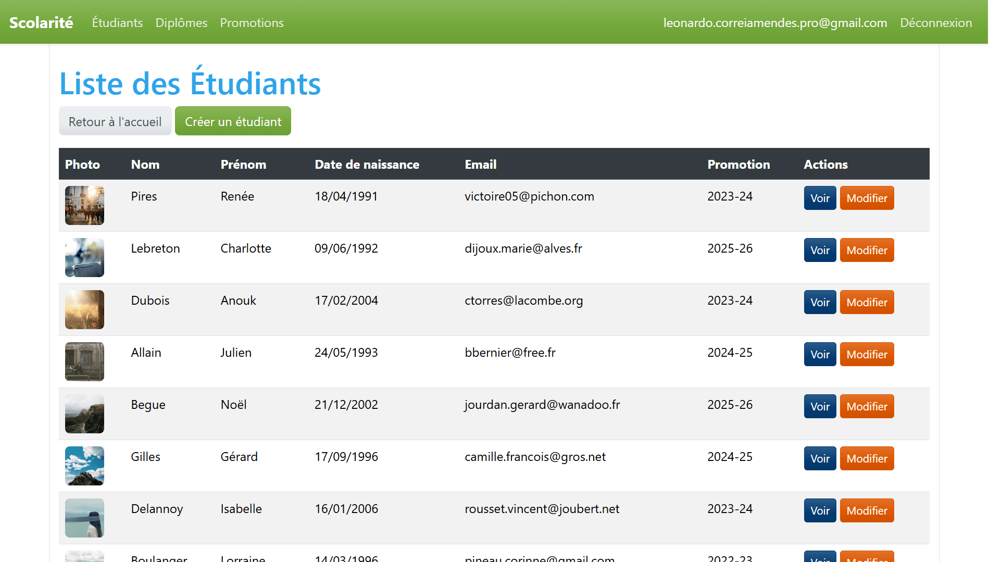Navigate to the Promotions menu item

click(252, 22)
